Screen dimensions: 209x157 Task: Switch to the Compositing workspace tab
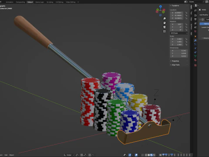pyautogui.click(x=20, y=2)
